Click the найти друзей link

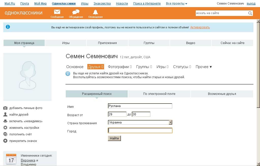click(x=19, y=115)
